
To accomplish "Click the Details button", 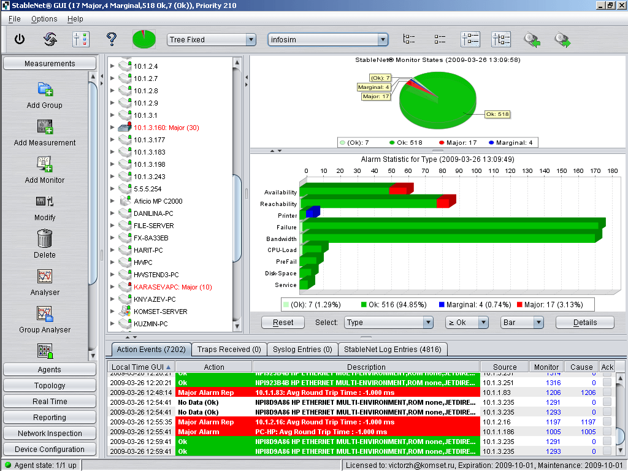I will pos(585,323).
